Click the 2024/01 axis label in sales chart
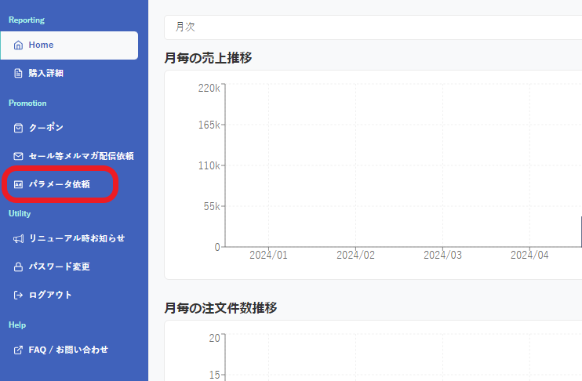Screen dimensions: 582x381 (268, 256)
